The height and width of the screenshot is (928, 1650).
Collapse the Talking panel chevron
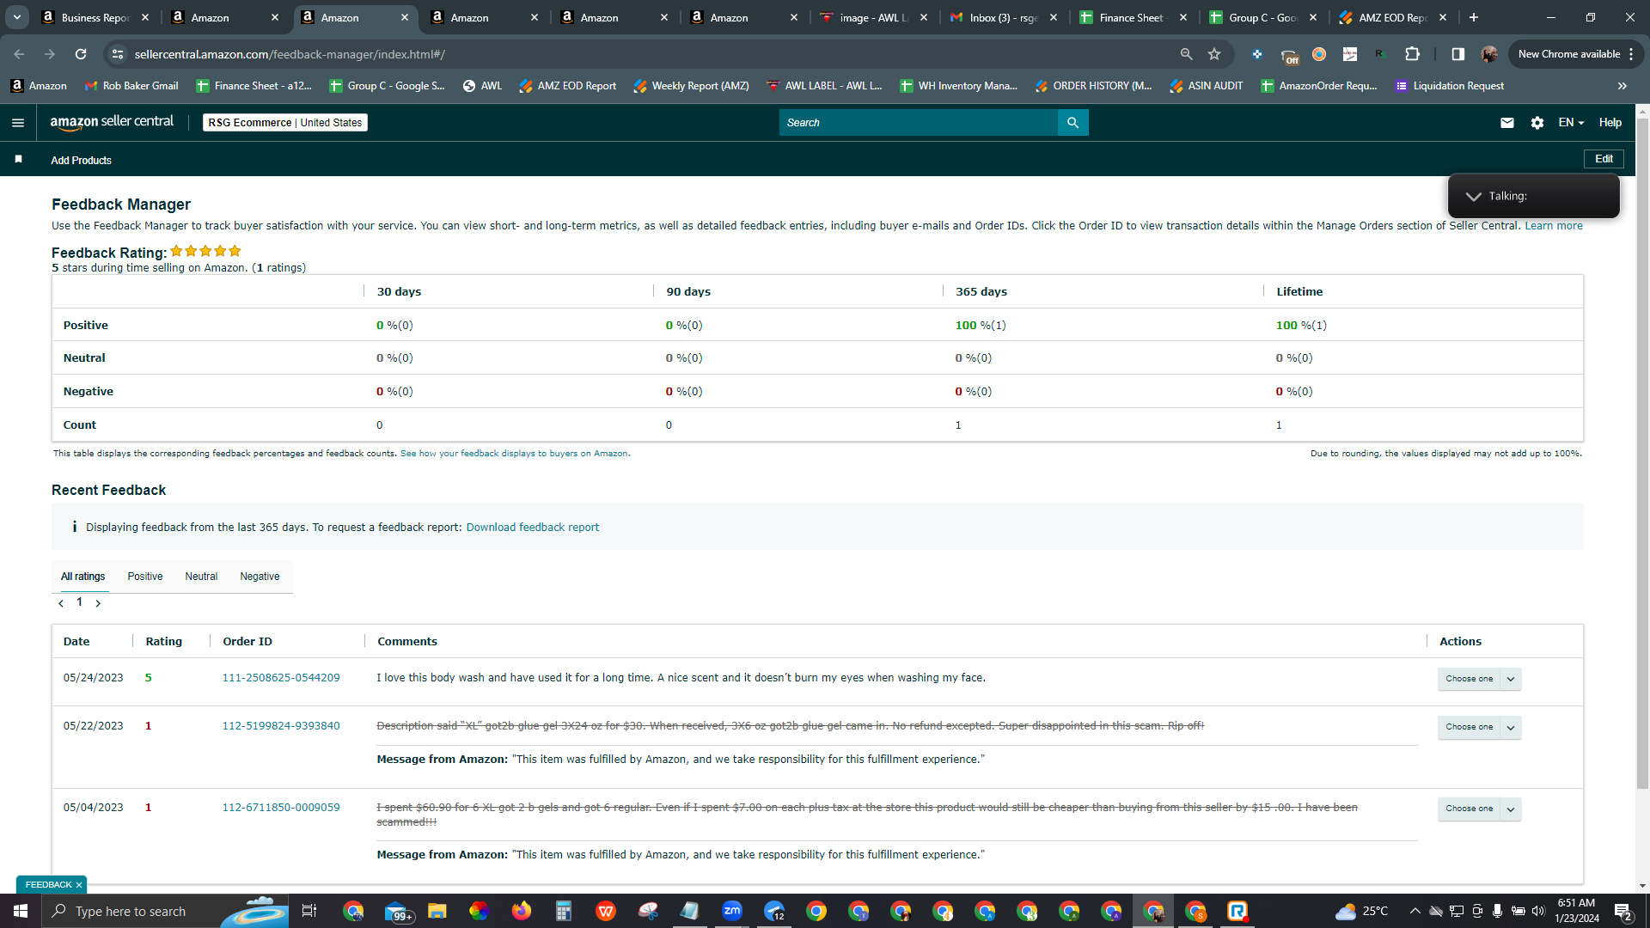pyautogui.click(x=1473, y=197)
